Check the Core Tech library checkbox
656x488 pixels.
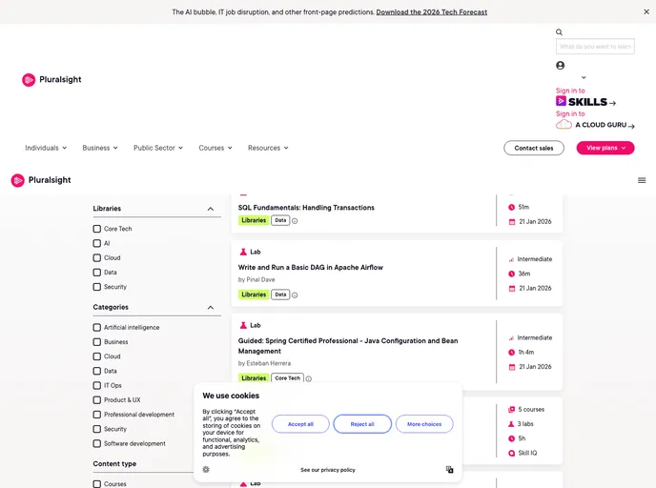tap(97, 229)
